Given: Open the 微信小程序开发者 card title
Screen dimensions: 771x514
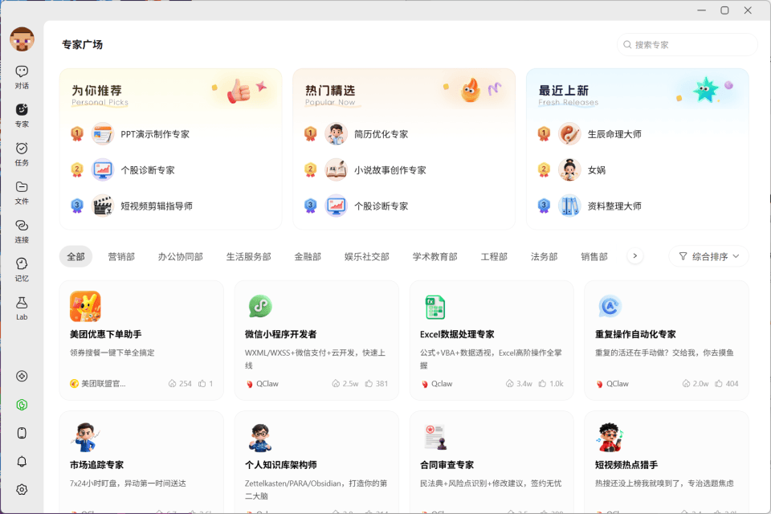Looking at the screenshot, I should [x=281, y=334].
